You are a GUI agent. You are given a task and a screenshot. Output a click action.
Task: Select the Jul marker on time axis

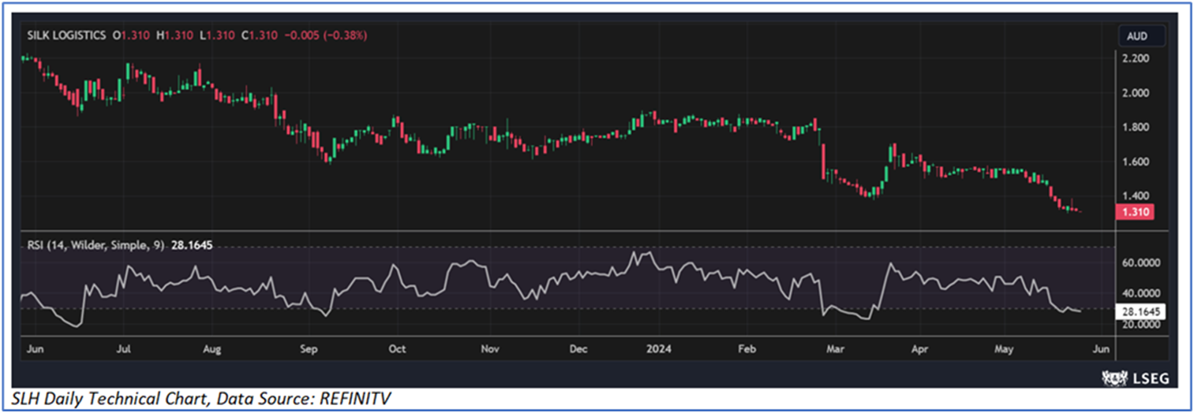125,348
